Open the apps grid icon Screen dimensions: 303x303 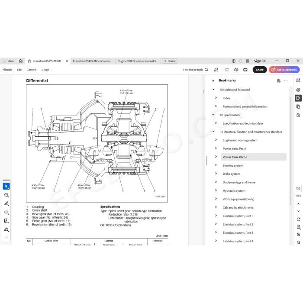click(247, 61)
